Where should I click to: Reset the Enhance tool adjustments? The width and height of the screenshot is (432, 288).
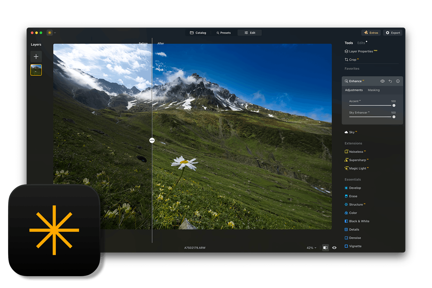(390, 81)
